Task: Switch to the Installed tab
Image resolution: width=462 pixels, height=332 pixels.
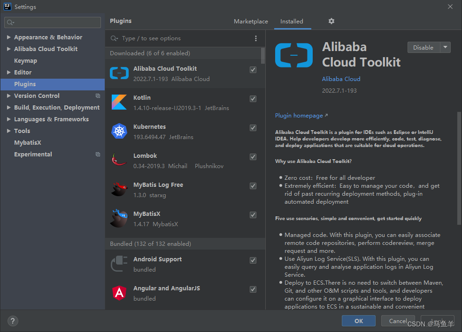Action: (x=292, y=21)
